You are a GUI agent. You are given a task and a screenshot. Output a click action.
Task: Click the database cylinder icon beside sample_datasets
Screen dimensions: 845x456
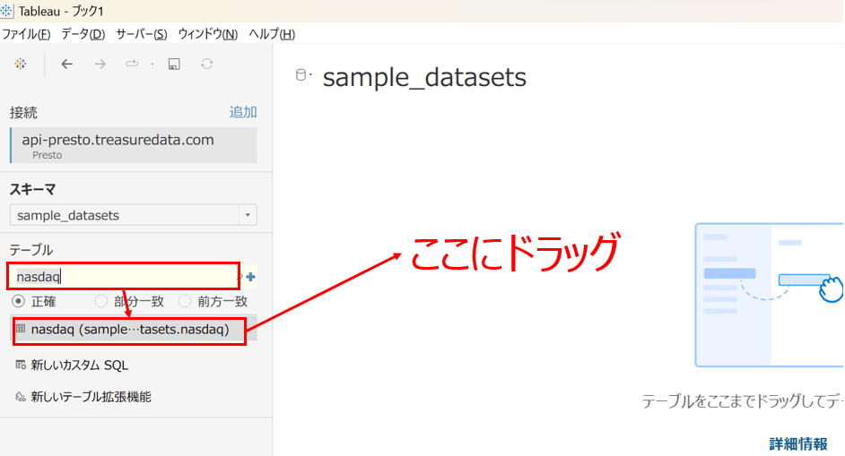pos(301,75)
